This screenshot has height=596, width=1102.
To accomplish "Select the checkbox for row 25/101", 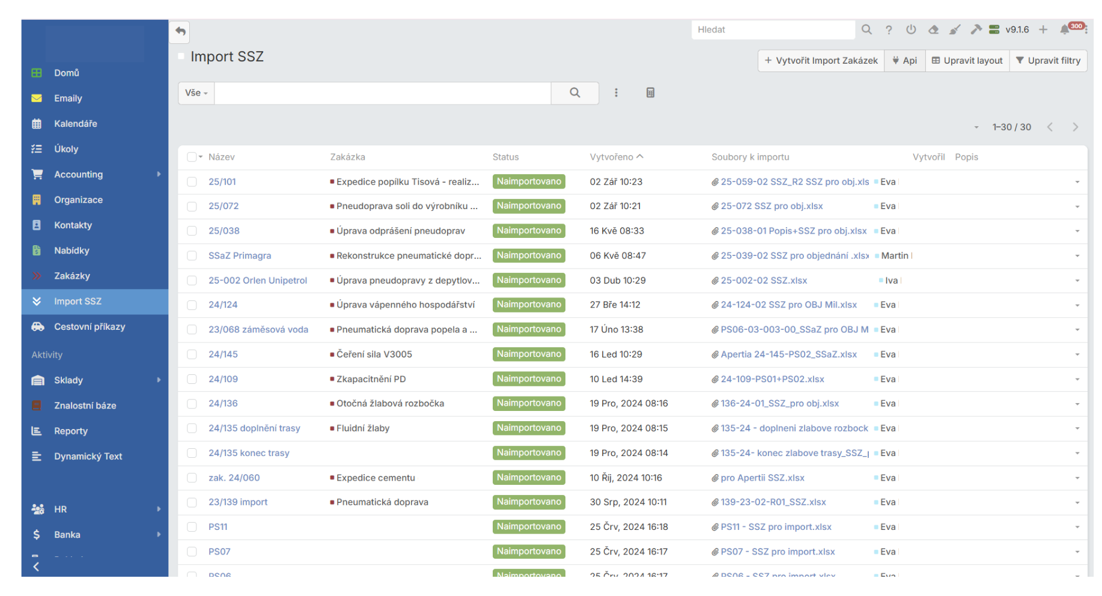I will [192, 181].
